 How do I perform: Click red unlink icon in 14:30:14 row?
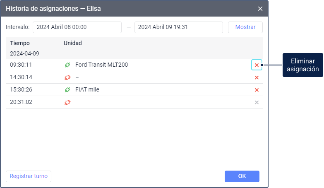(x=67, y=77)
